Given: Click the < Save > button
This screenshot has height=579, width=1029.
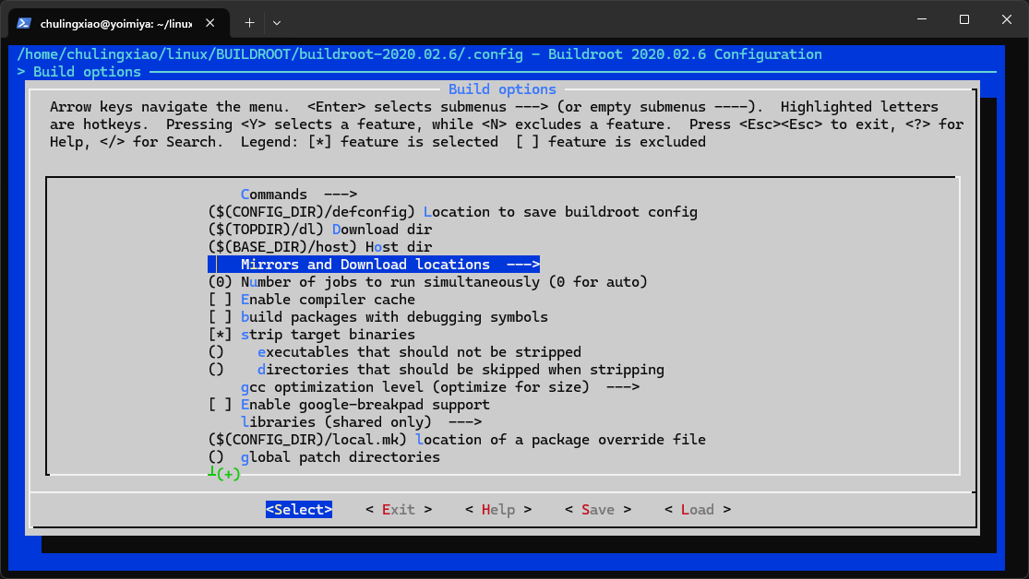Looking at the screenshot, I should pos(598,510).
